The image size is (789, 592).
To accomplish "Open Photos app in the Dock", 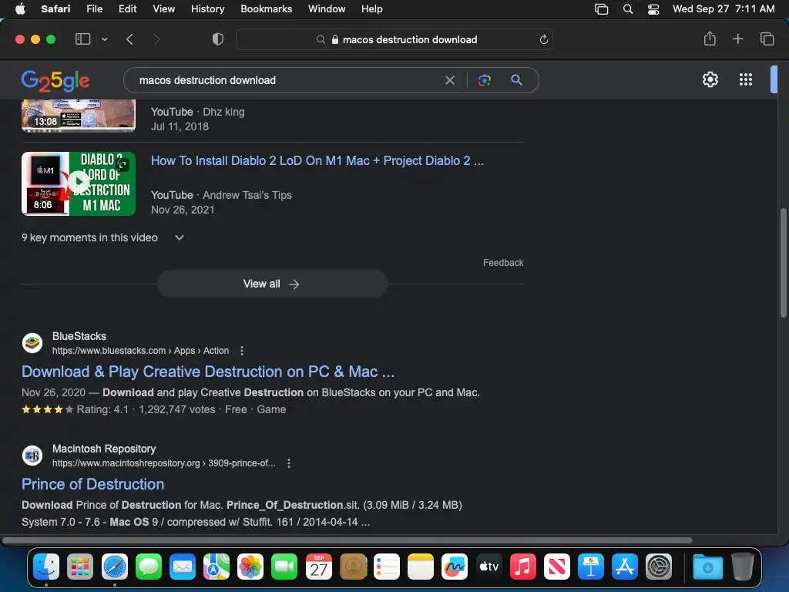I will [250, 567].
